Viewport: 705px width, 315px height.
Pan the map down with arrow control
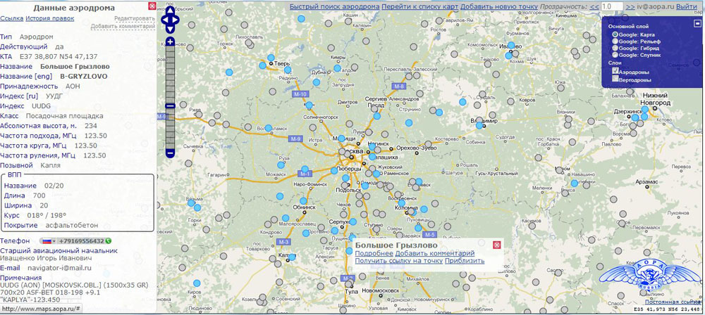click(170, 30)
